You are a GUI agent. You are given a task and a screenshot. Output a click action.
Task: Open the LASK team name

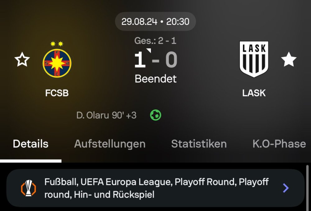click(x=254, y=93)
